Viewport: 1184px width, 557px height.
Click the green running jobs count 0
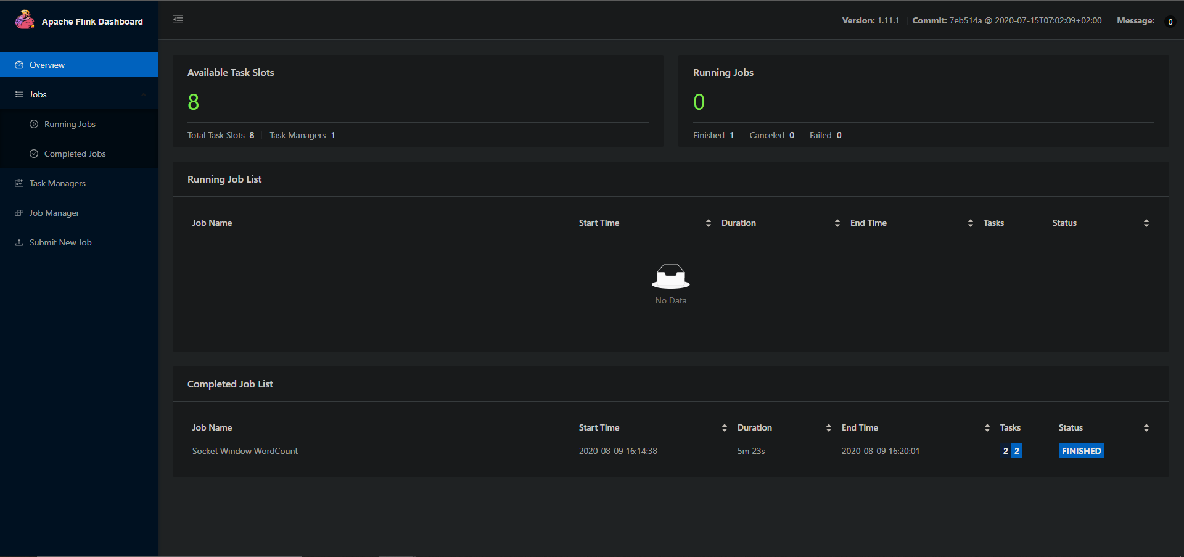(699, 102)
